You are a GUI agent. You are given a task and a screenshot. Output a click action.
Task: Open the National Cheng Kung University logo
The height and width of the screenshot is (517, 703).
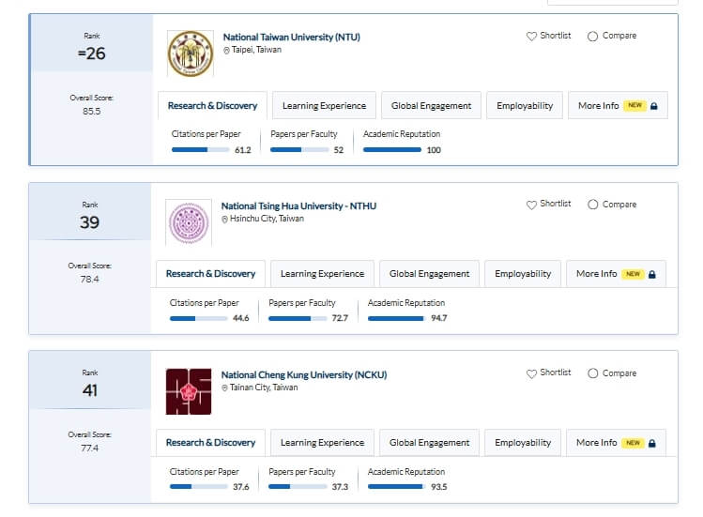189,391
